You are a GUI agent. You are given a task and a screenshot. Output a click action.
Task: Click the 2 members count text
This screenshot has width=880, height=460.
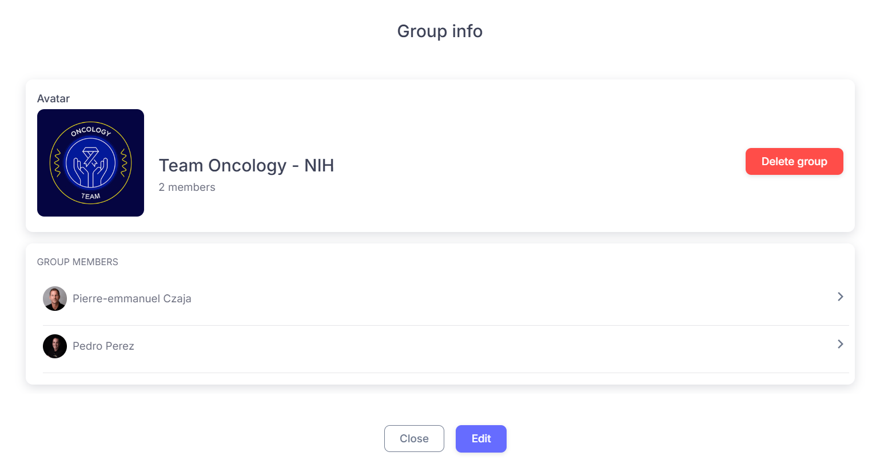click(187, 187)
